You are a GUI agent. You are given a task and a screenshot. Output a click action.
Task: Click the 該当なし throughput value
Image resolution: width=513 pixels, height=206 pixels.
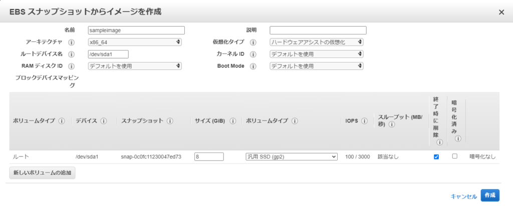click(388, 156)
